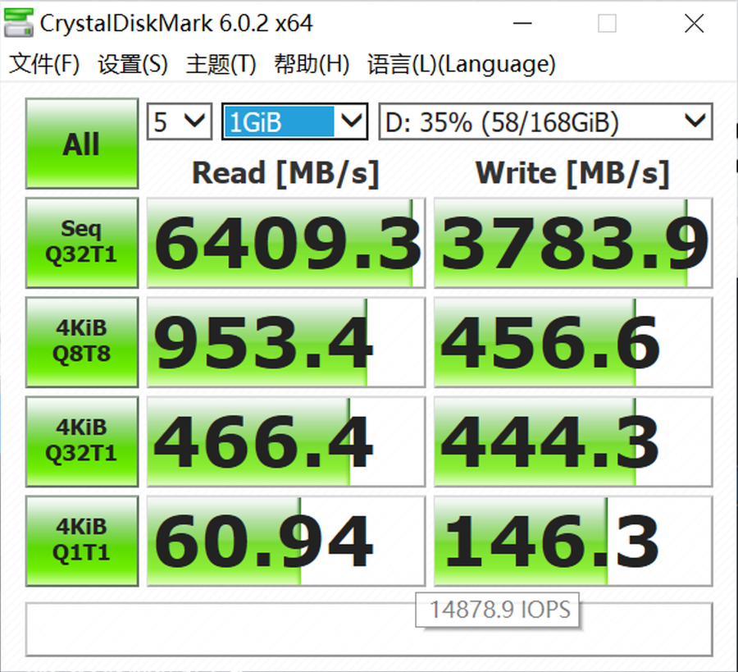Expand the test count dropdown showing 5
Screen dimensions: 738x672
[x=180, y=121]
